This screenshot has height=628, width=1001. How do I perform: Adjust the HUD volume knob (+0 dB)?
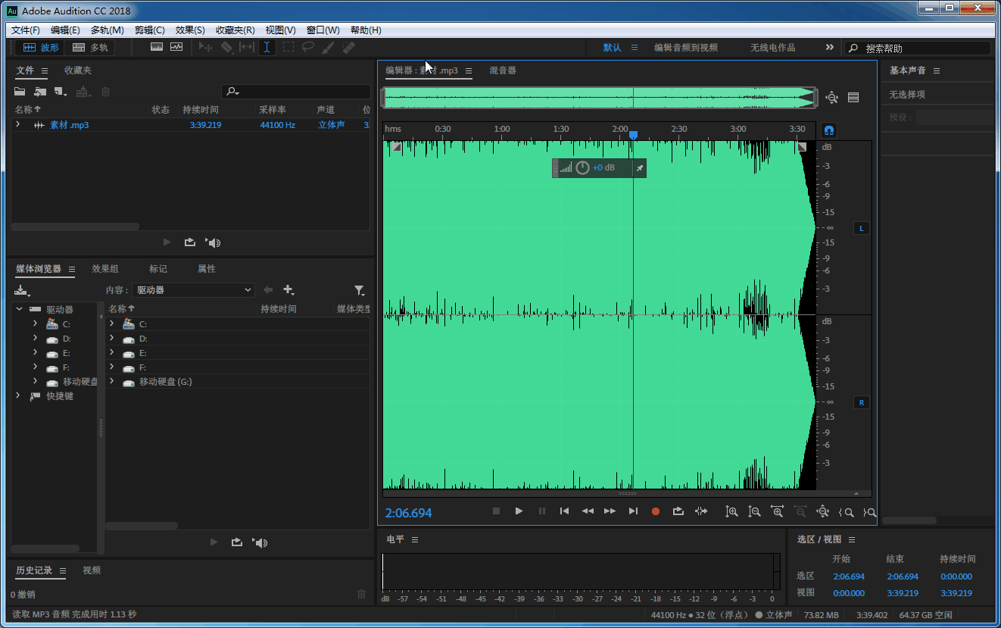(582, 167)
